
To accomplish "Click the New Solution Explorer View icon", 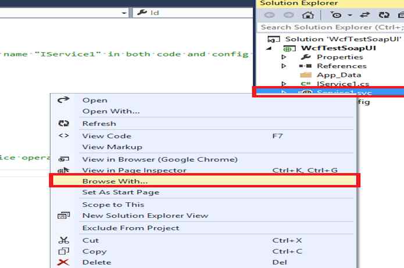I will point(63,215).
